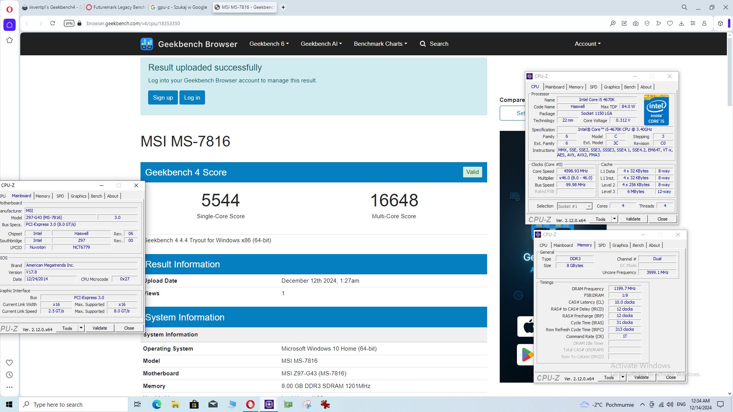Open sidebar three-dots settings
733x412 pixels.
point(10,387)
